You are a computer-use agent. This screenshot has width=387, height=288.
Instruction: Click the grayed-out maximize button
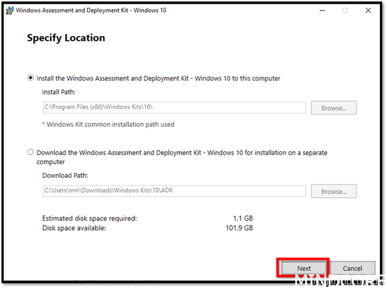coord(345,10)
